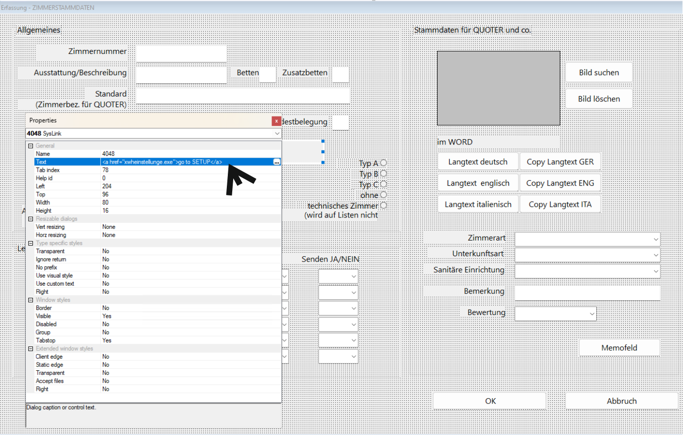The height and width of the screenshot is (435, 683).
Task: Select the ohne radio button
Action: (x=384, y=195)
